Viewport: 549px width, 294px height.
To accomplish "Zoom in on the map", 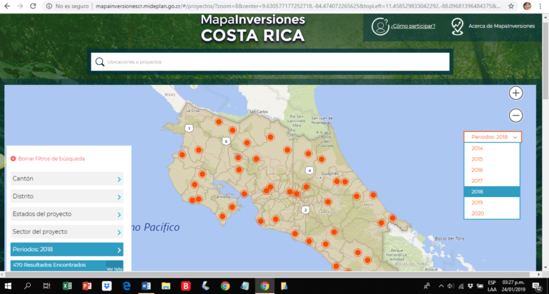I will pos(515,93).
